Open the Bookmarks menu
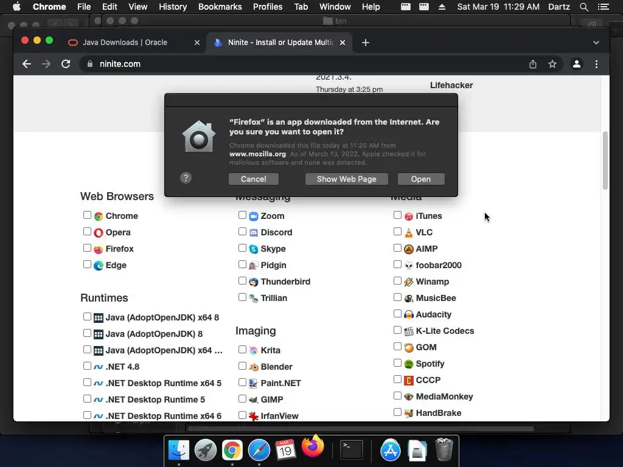Viewport: 623px width, 467px height. 220,7
